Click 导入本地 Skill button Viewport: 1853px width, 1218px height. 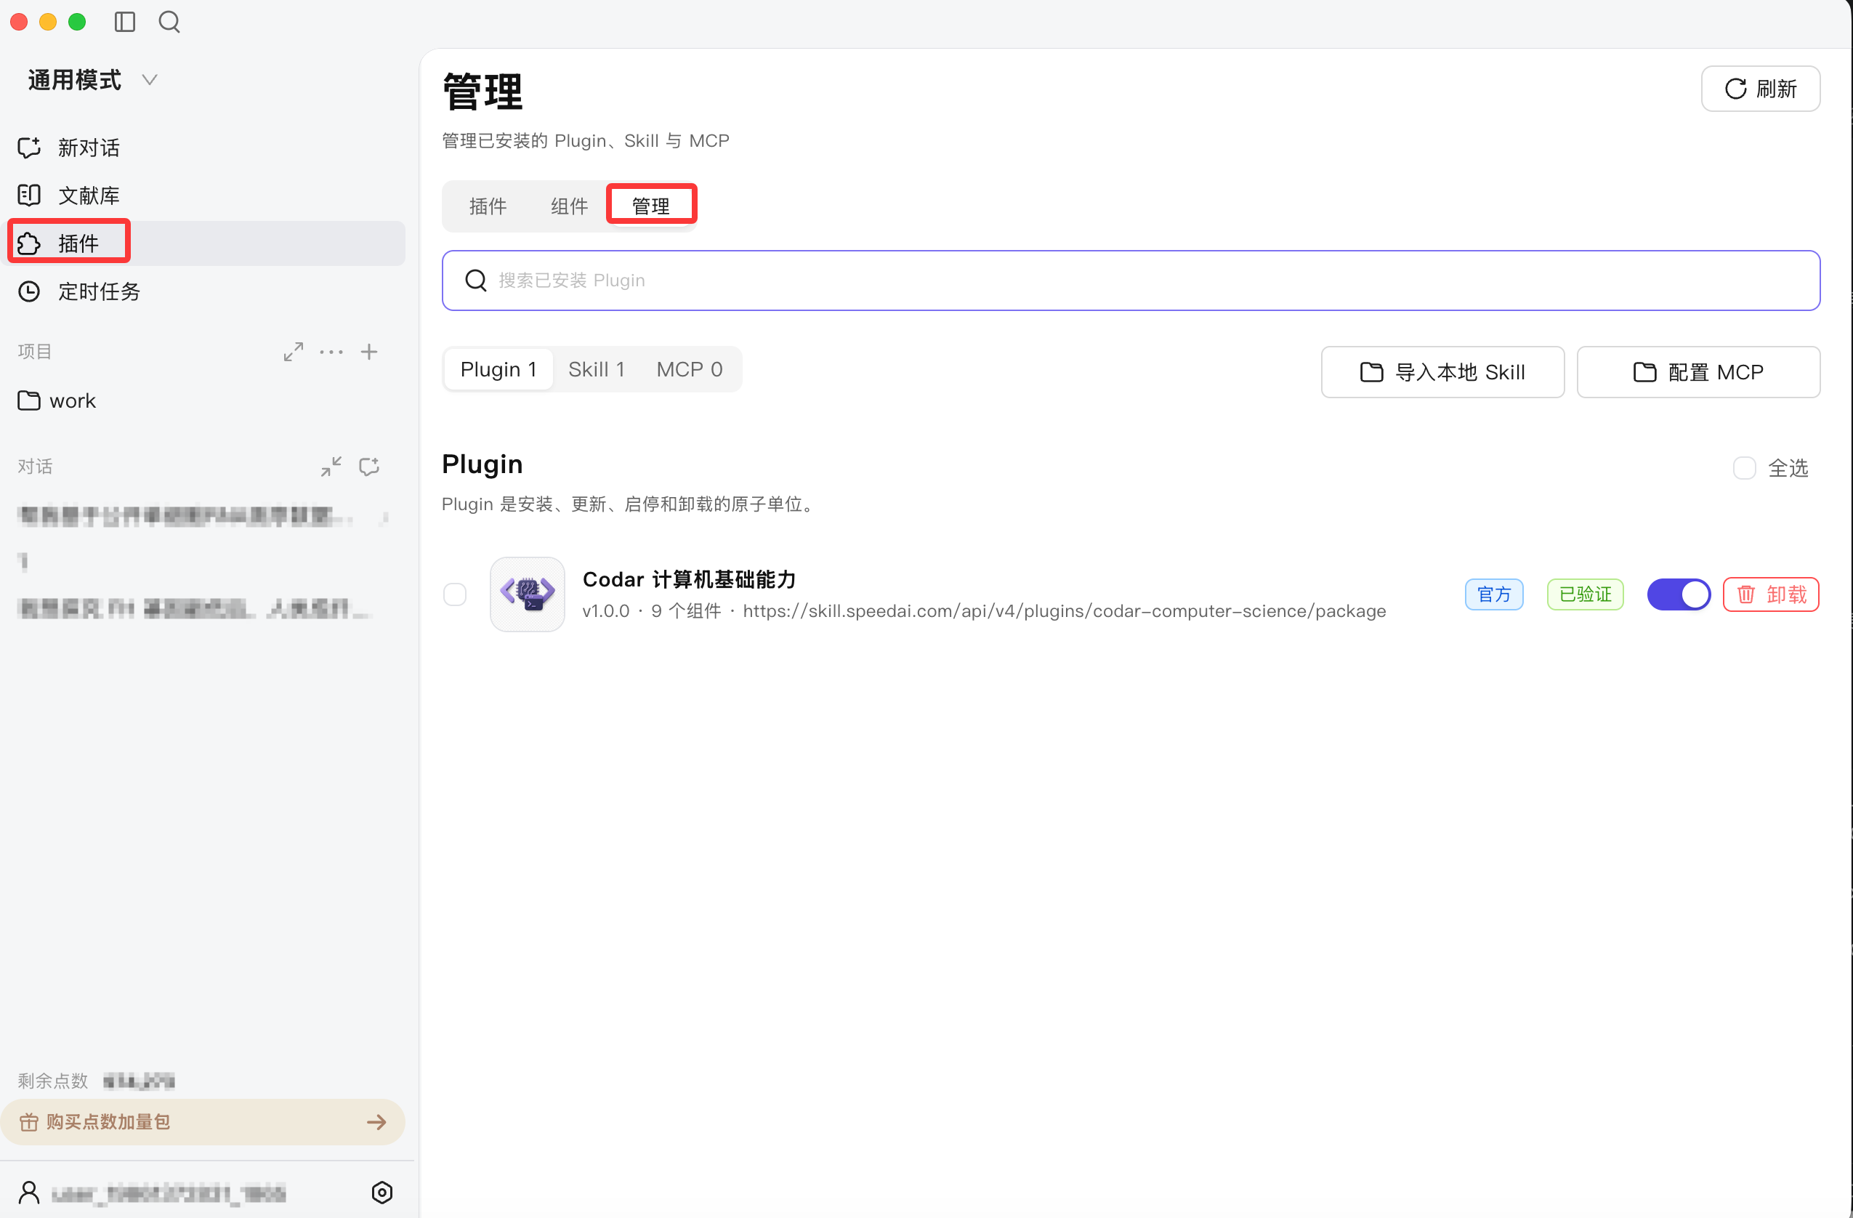tap(1442, 372)
